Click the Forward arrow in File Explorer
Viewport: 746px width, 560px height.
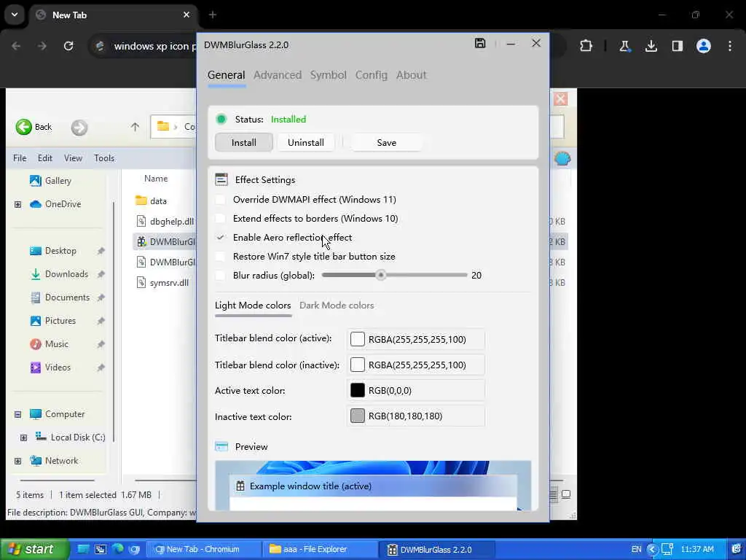point(79,127)
